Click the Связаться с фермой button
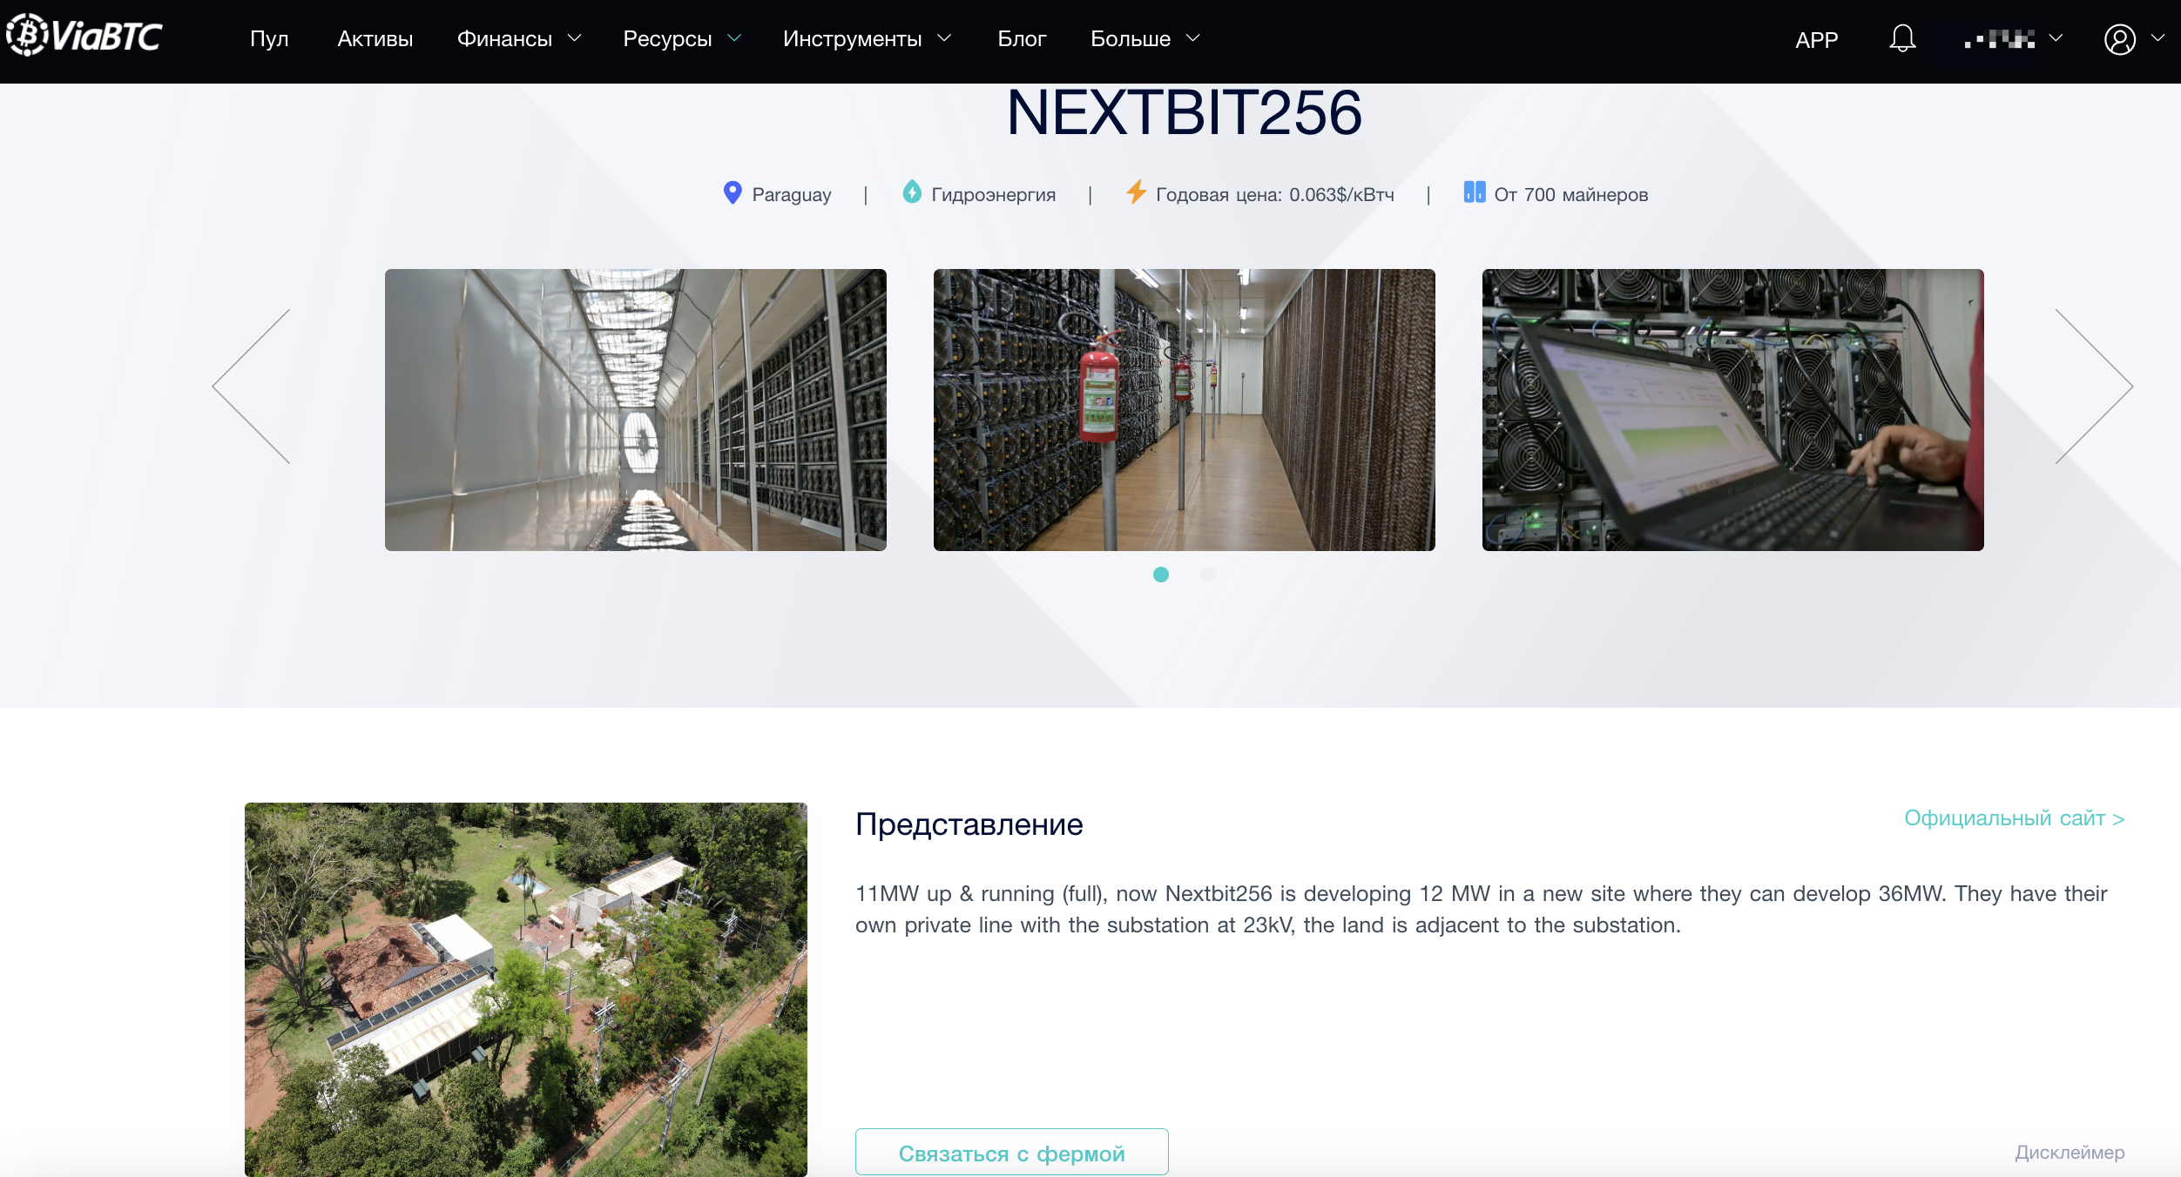 [x=1012, y=1153]
